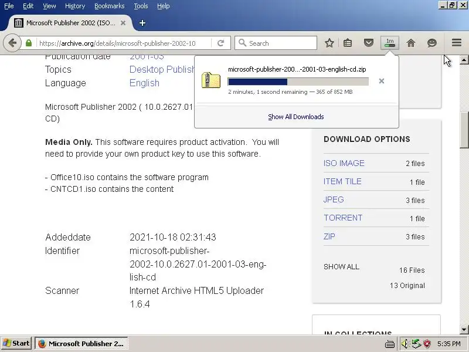469x352 pixels.
Task: Close the Microsoft Publisher 2002 tab
Action: click(x=123, y=23)
